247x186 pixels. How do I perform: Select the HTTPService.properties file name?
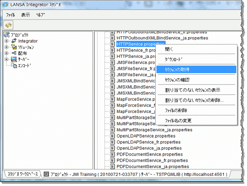click(141, 44)
